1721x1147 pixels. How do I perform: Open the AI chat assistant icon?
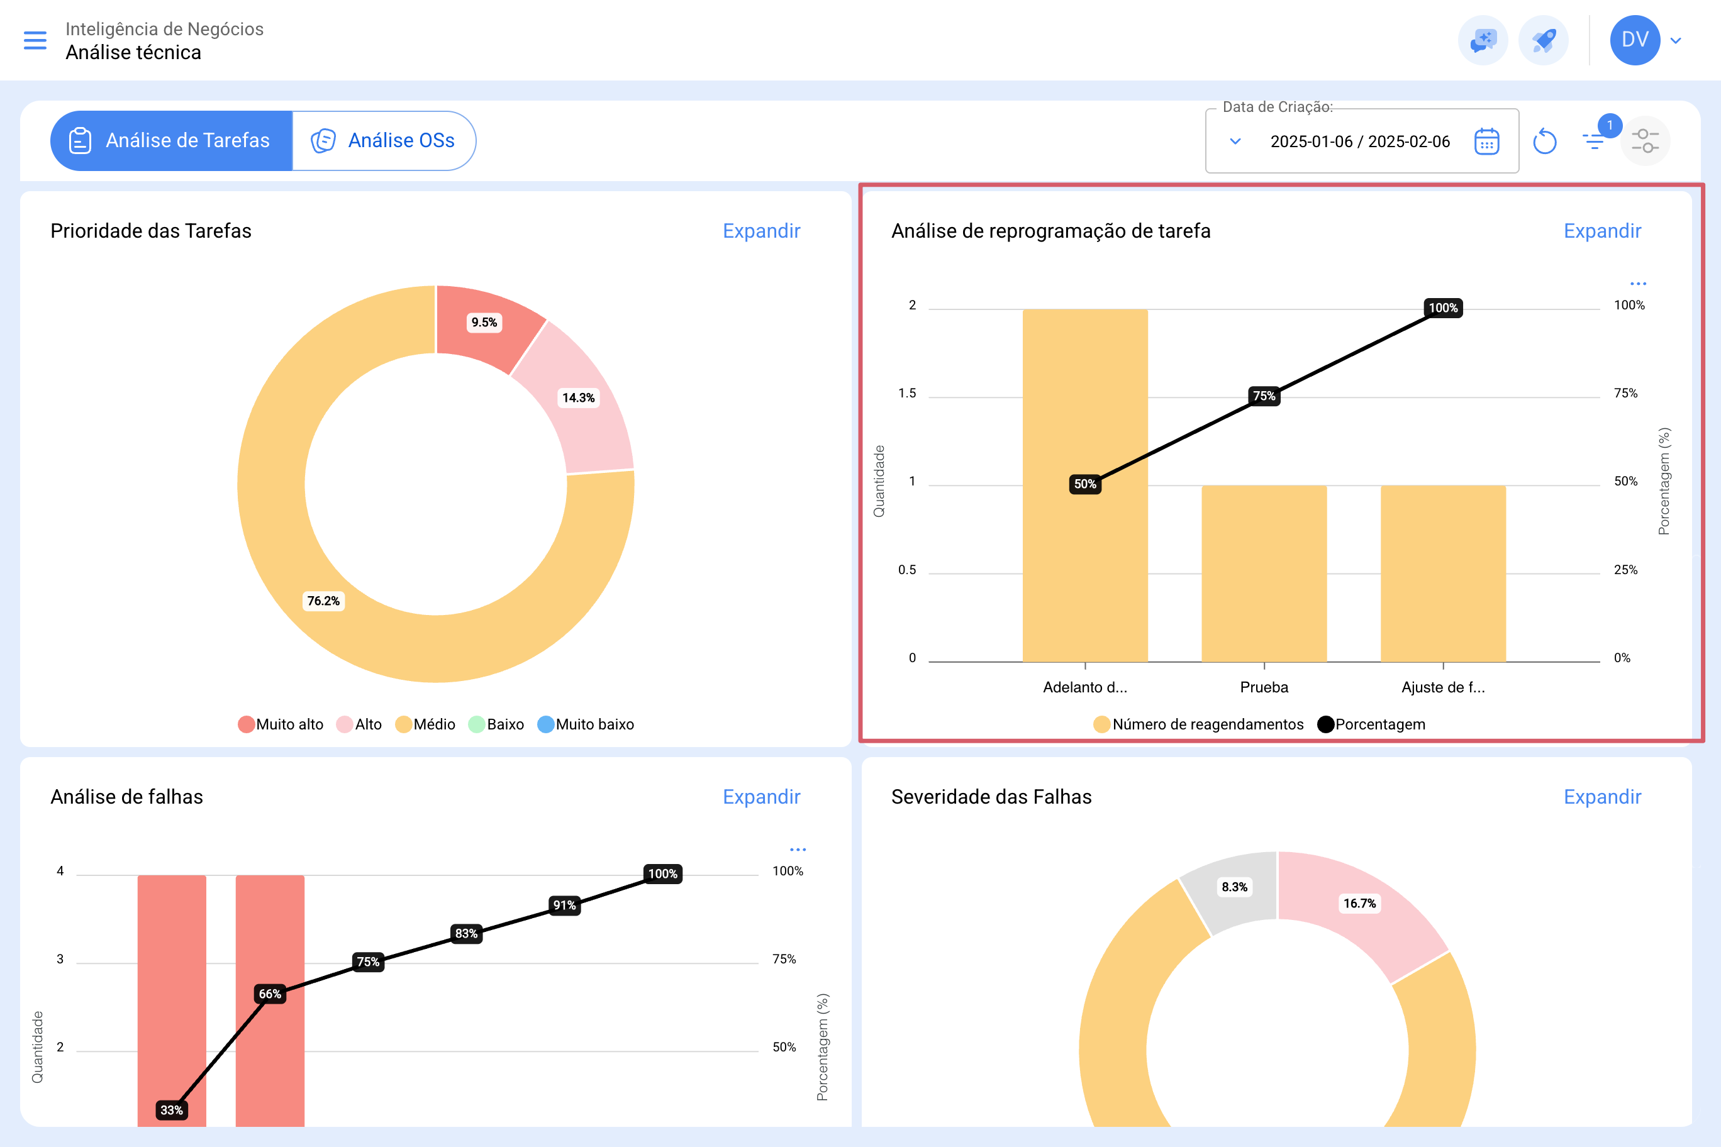1483,40
